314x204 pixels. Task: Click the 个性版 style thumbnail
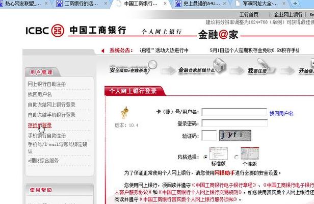250,154
